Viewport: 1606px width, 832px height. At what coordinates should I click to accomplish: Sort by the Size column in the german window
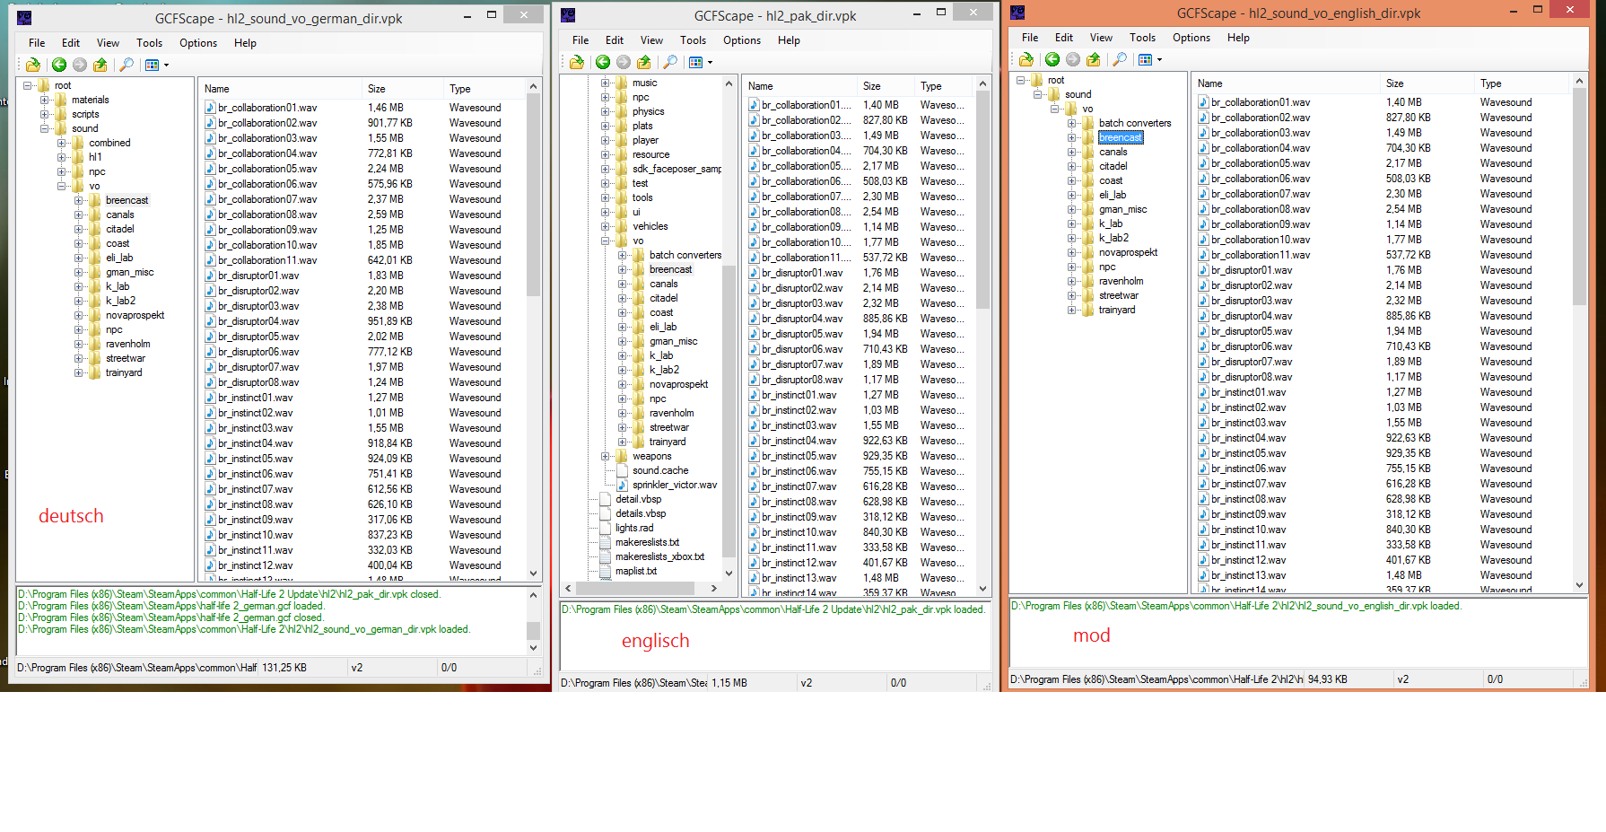click(402, 89)
